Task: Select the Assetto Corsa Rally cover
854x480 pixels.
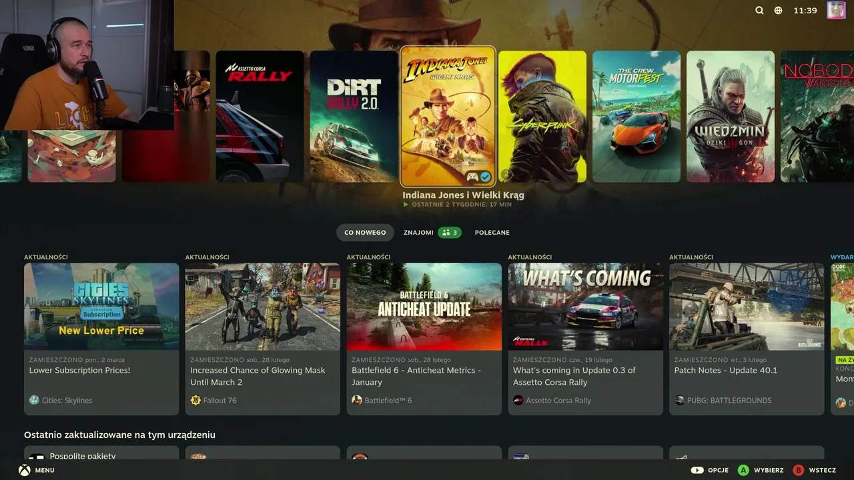Action: [x=260, y=117]
